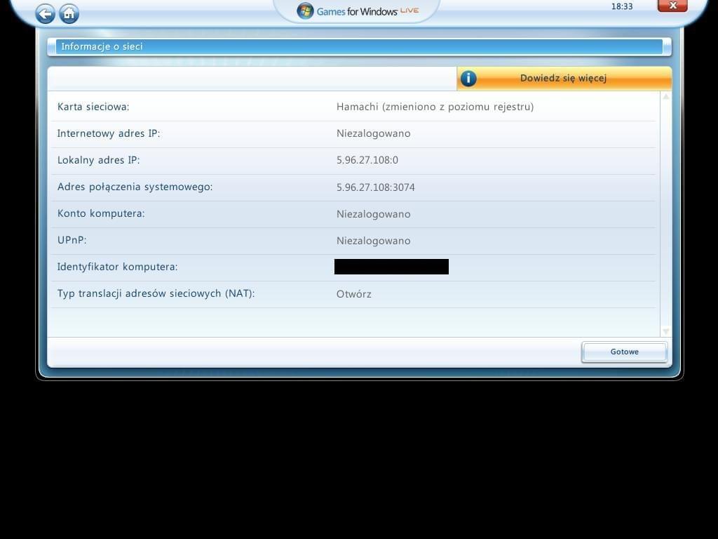The image size is (718, 539).
Task: Click the back arrow button
Action: click(46, 13)
